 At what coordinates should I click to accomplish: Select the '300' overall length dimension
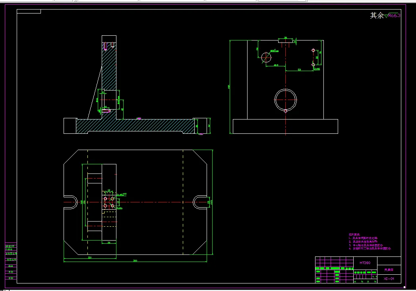point(135,261)
